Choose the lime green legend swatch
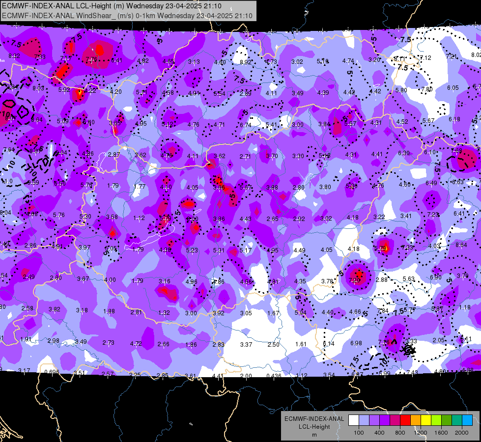The width and height of the screenshot is (481, 442). 436,420
